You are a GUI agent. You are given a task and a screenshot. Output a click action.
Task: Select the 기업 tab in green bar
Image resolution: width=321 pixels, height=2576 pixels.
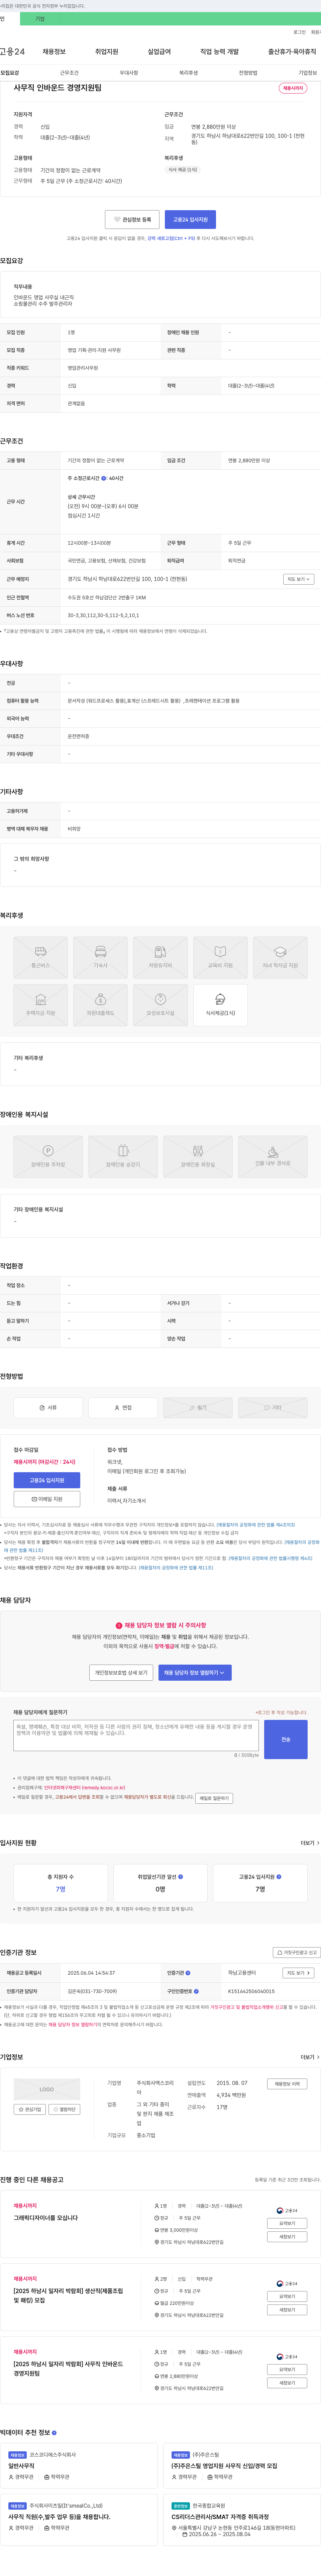pyautogui.click(x=40, y=19)
